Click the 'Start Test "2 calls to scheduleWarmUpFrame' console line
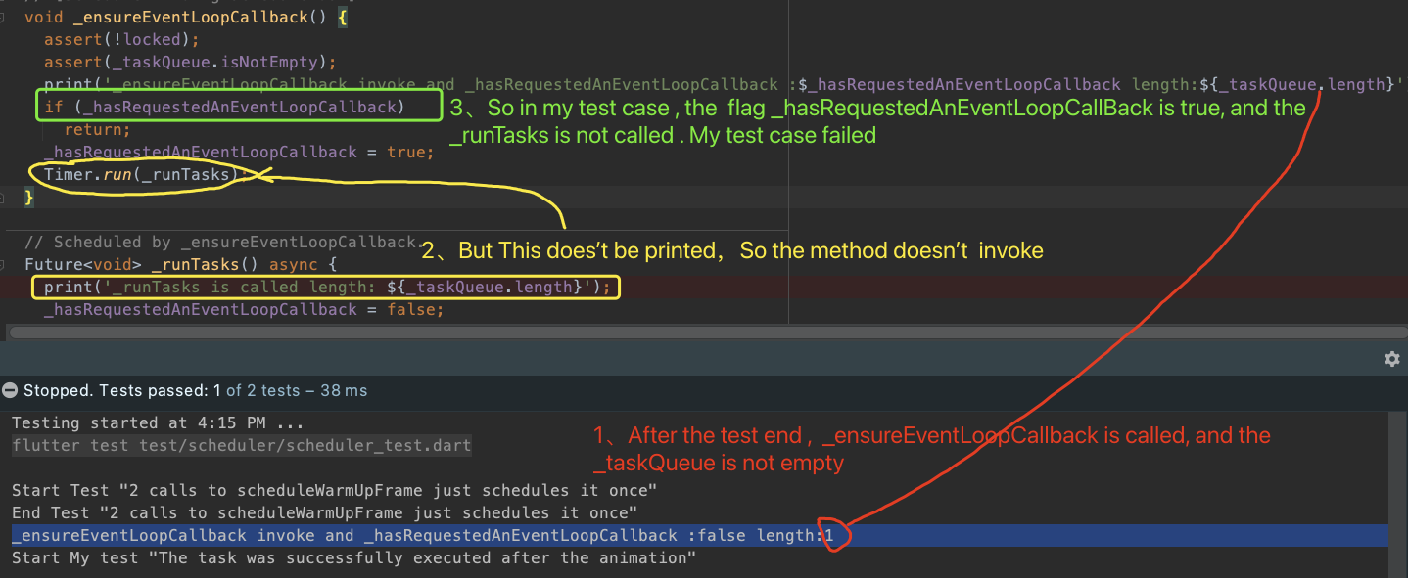1408x578 pixels. point(335,490)
